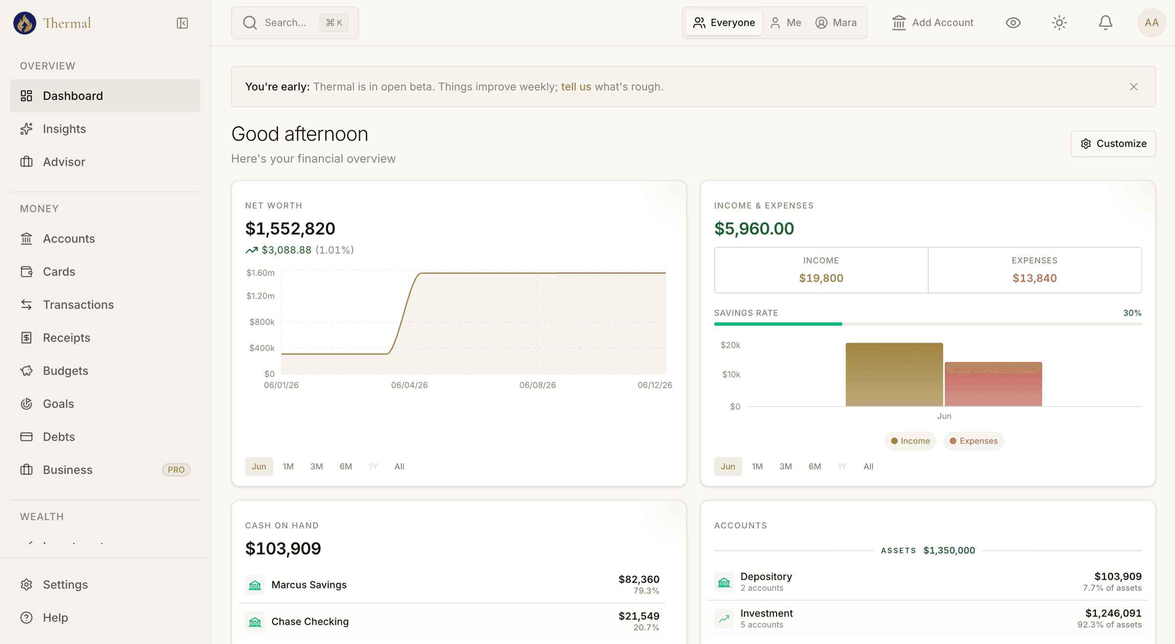Click the search magnifier icon
Screen dimensions: 1175x644
coord(250,23)
